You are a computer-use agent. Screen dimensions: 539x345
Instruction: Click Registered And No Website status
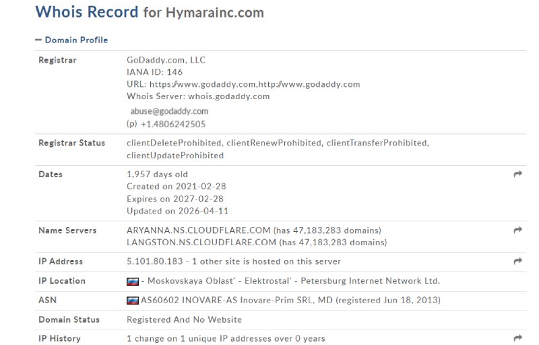(184, 319)
